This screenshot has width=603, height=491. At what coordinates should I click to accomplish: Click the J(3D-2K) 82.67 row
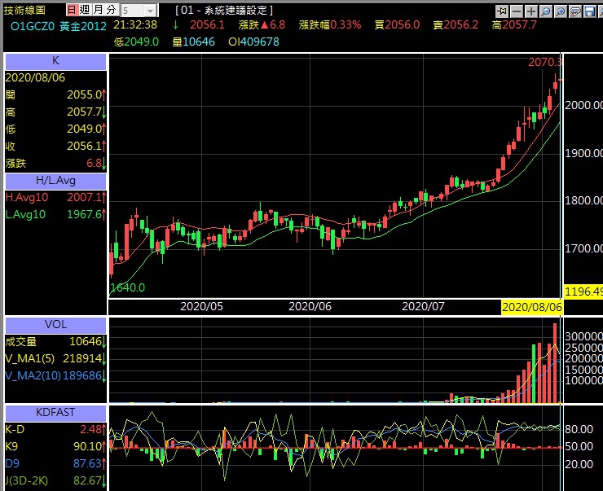[x=55, y=480]
